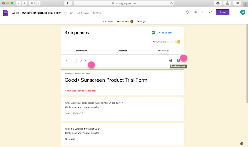Open the responses more options menu
The height and width of the screenshot is (147, 248).
pos(179,33)
